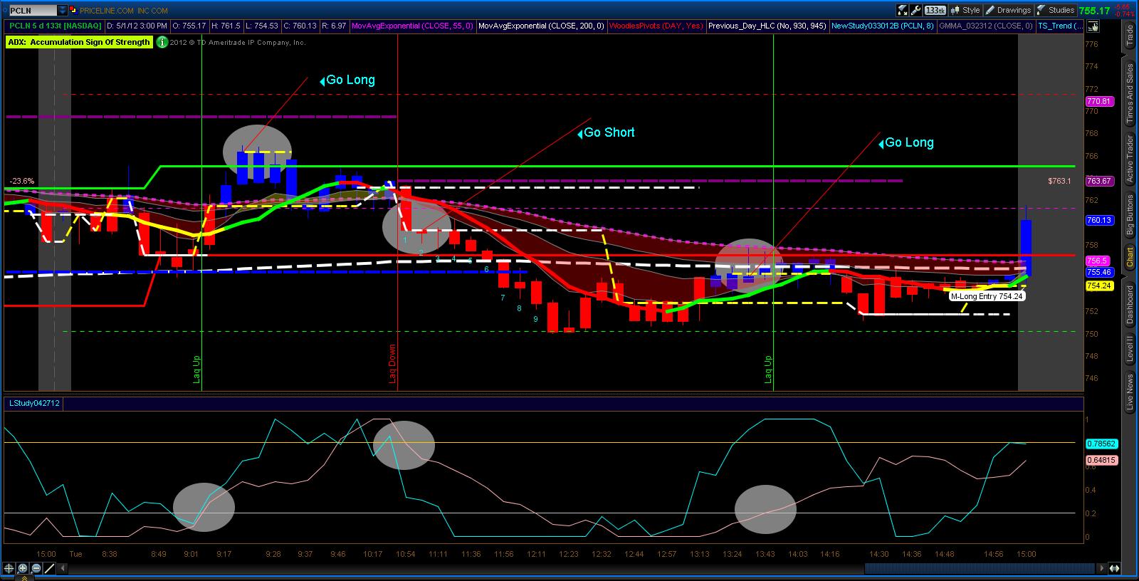This screenshot has width=1139, height=581.
Task: Open the Live News side tab
Action: (x=1130, y=392)
